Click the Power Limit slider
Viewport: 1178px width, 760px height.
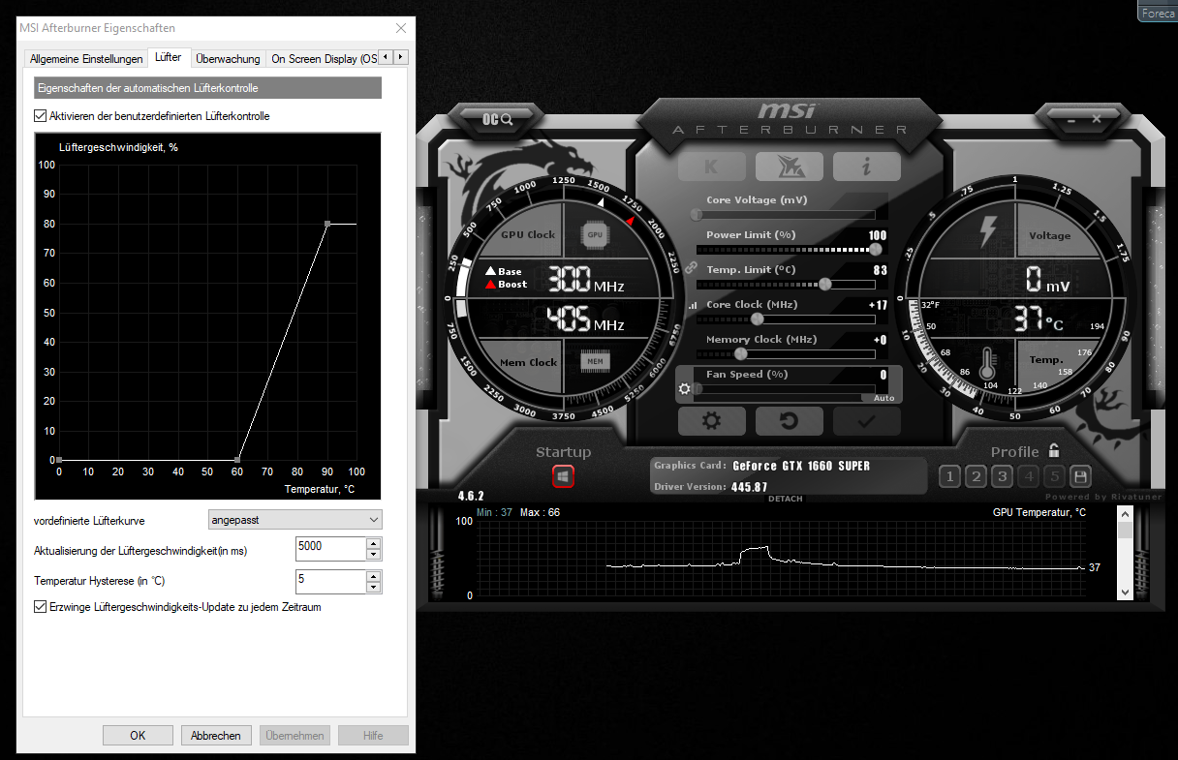coord(786,249)
